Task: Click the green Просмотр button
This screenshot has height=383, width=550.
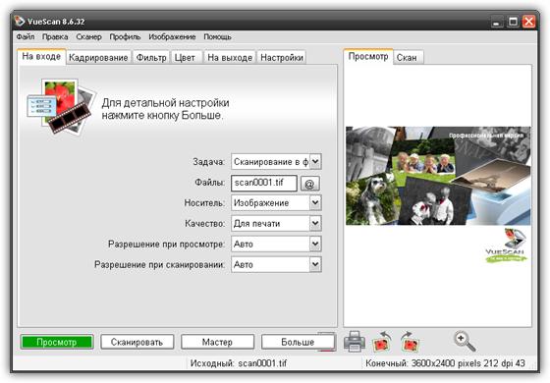Action: coord(57,342)
